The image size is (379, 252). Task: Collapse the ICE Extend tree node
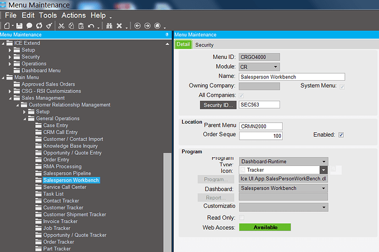pos(3,43)
